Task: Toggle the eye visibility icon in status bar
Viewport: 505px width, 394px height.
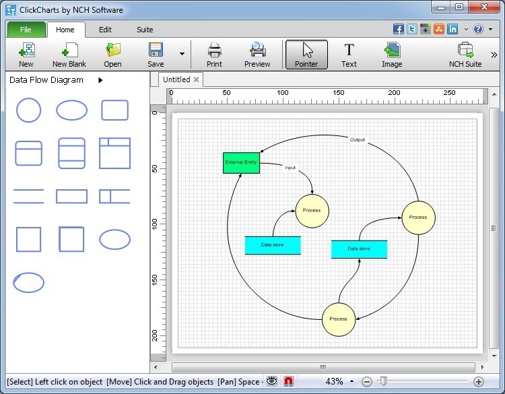Action: 272,381
